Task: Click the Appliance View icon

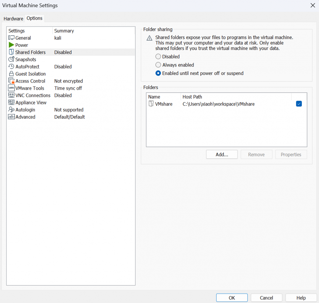Action: click(12, 102)
